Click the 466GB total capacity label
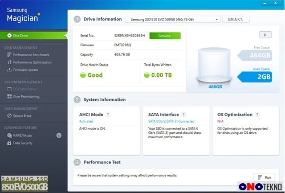The width and height of the screenshot is (285, 193). 215,87
